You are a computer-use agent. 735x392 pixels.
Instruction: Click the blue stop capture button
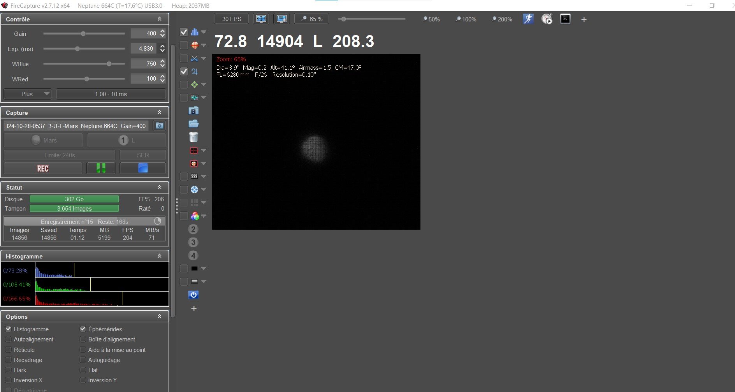click(x=143, y=168)
